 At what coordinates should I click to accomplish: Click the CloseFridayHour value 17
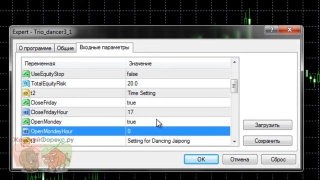tap(130, 112)
